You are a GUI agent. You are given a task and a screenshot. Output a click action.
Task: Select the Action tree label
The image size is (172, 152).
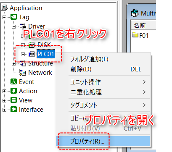click(x=28, y=91)
